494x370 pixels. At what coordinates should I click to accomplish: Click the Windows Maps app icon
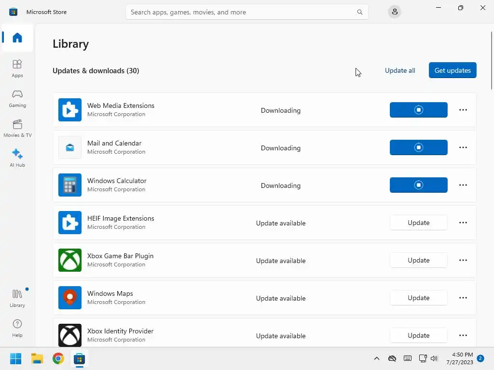(x=70, y=298)
